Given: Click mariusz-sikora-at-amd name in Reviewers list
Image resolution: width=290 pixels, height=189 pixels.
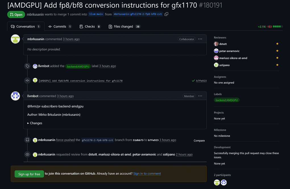Looking at the screenshot, I should click(x=233, y=58).
